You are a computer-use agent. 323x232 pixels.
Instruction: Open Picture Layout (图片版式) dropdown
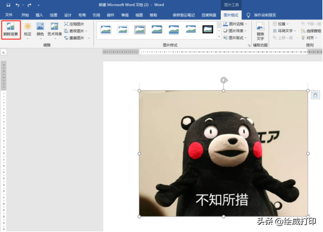click(235, 38)
